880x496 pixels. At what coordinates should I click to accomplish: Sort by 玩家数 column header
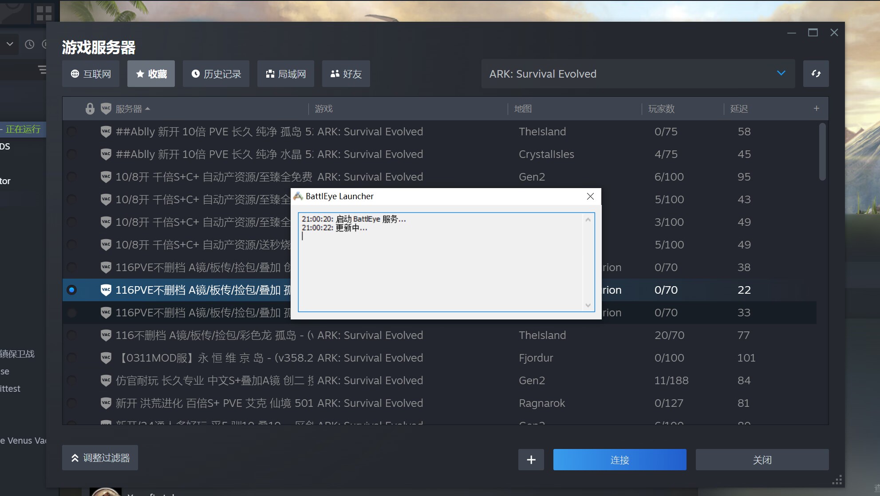pos(661,109)
